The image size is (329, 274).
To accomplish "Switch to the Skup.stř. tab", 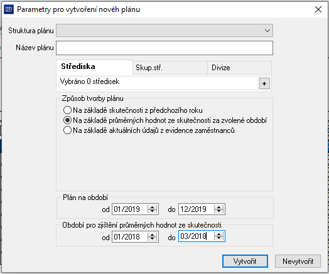I will click(170, 68).
